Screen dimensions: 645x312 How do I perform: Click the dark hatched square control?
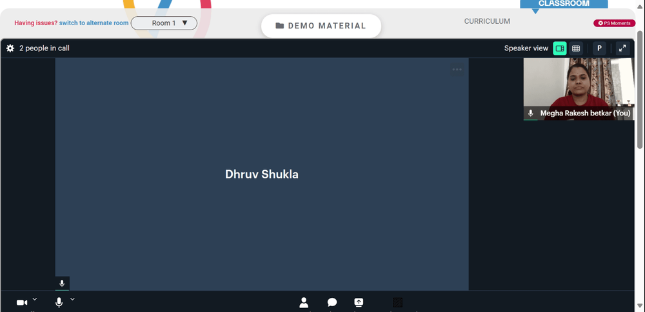coord(398,302)
